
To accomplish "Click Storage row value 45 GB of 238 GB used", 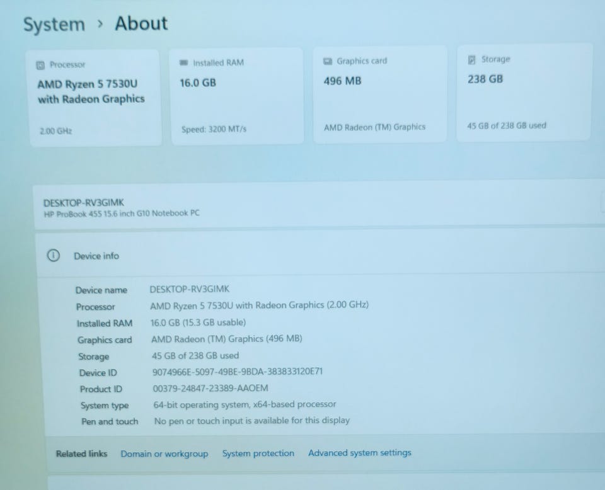I will (x=195, y=355).
